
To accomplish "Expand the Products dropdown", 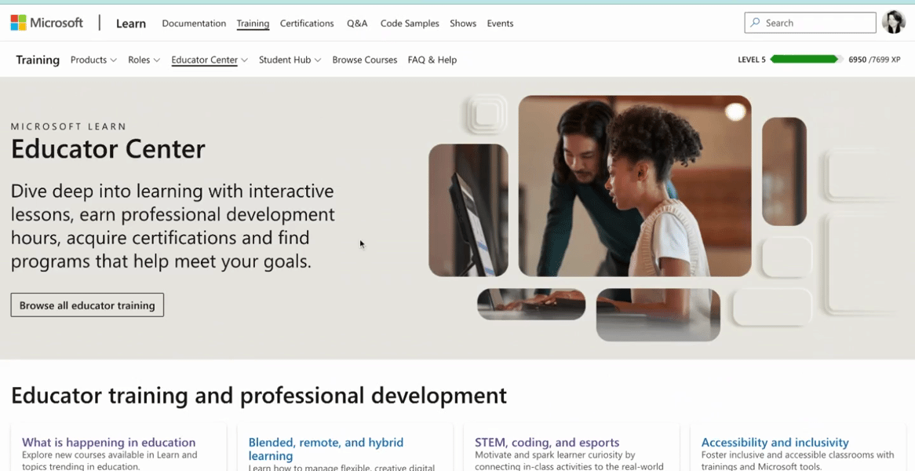I will click(x=93, y=60).
